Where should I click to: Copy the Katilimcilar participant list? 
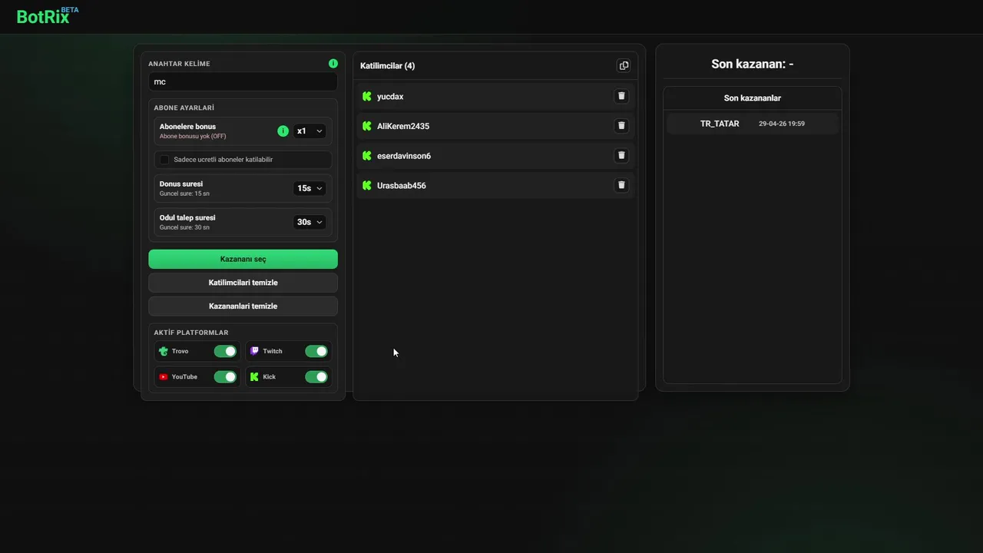[624, 66]
